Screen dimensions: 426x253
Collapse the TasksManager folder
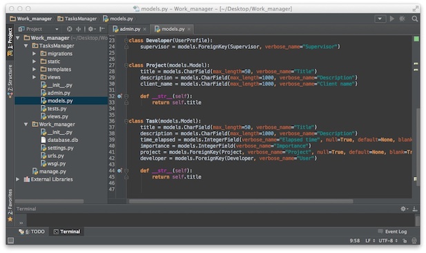[26, 45]
